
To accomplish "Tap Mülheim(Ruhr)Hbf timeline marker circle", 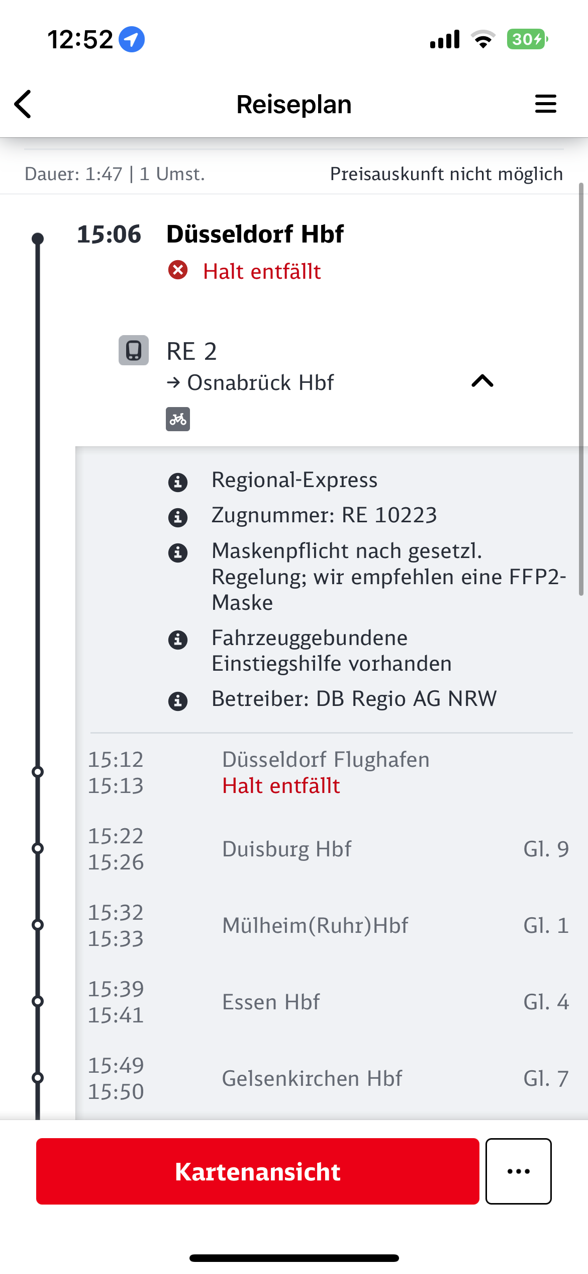I will tap(38, 925).
